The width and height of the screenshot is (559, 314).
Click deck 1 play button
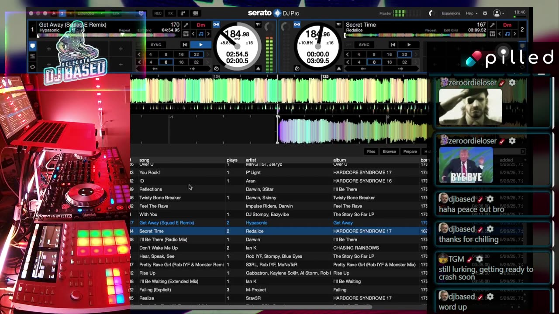click(201, 44)
